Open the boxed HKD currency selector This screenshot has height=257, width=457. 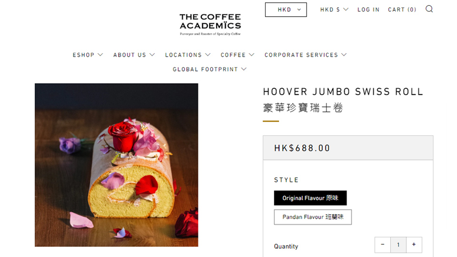point(286,10)
